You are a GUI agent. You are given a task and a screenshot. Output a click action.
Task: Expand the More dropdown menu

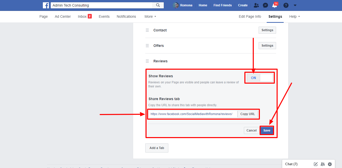click(150, 16)
